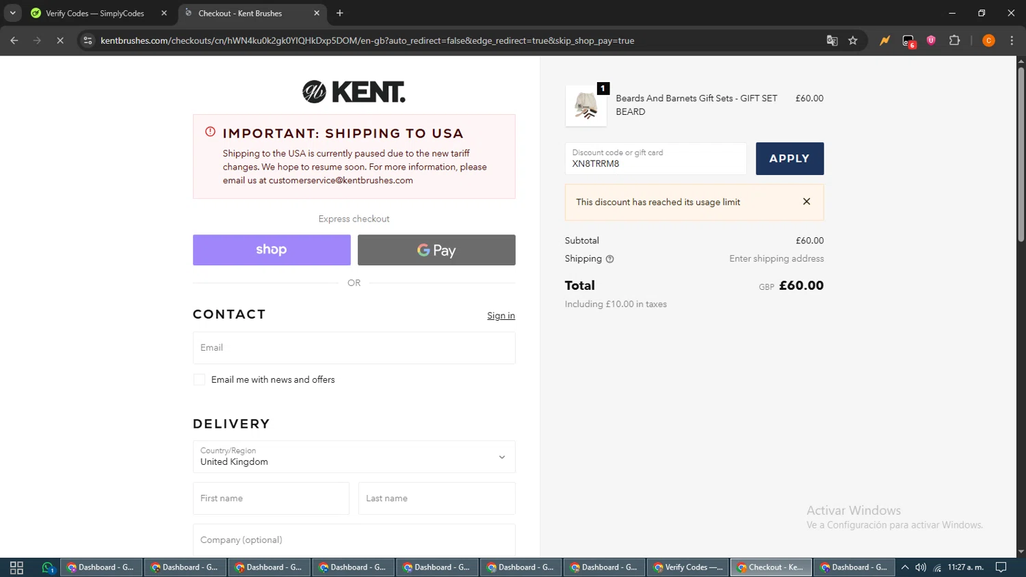Dismiss the usage limit discount message
Viewport: 1026px width, 577px height.
tap(806, 202)
